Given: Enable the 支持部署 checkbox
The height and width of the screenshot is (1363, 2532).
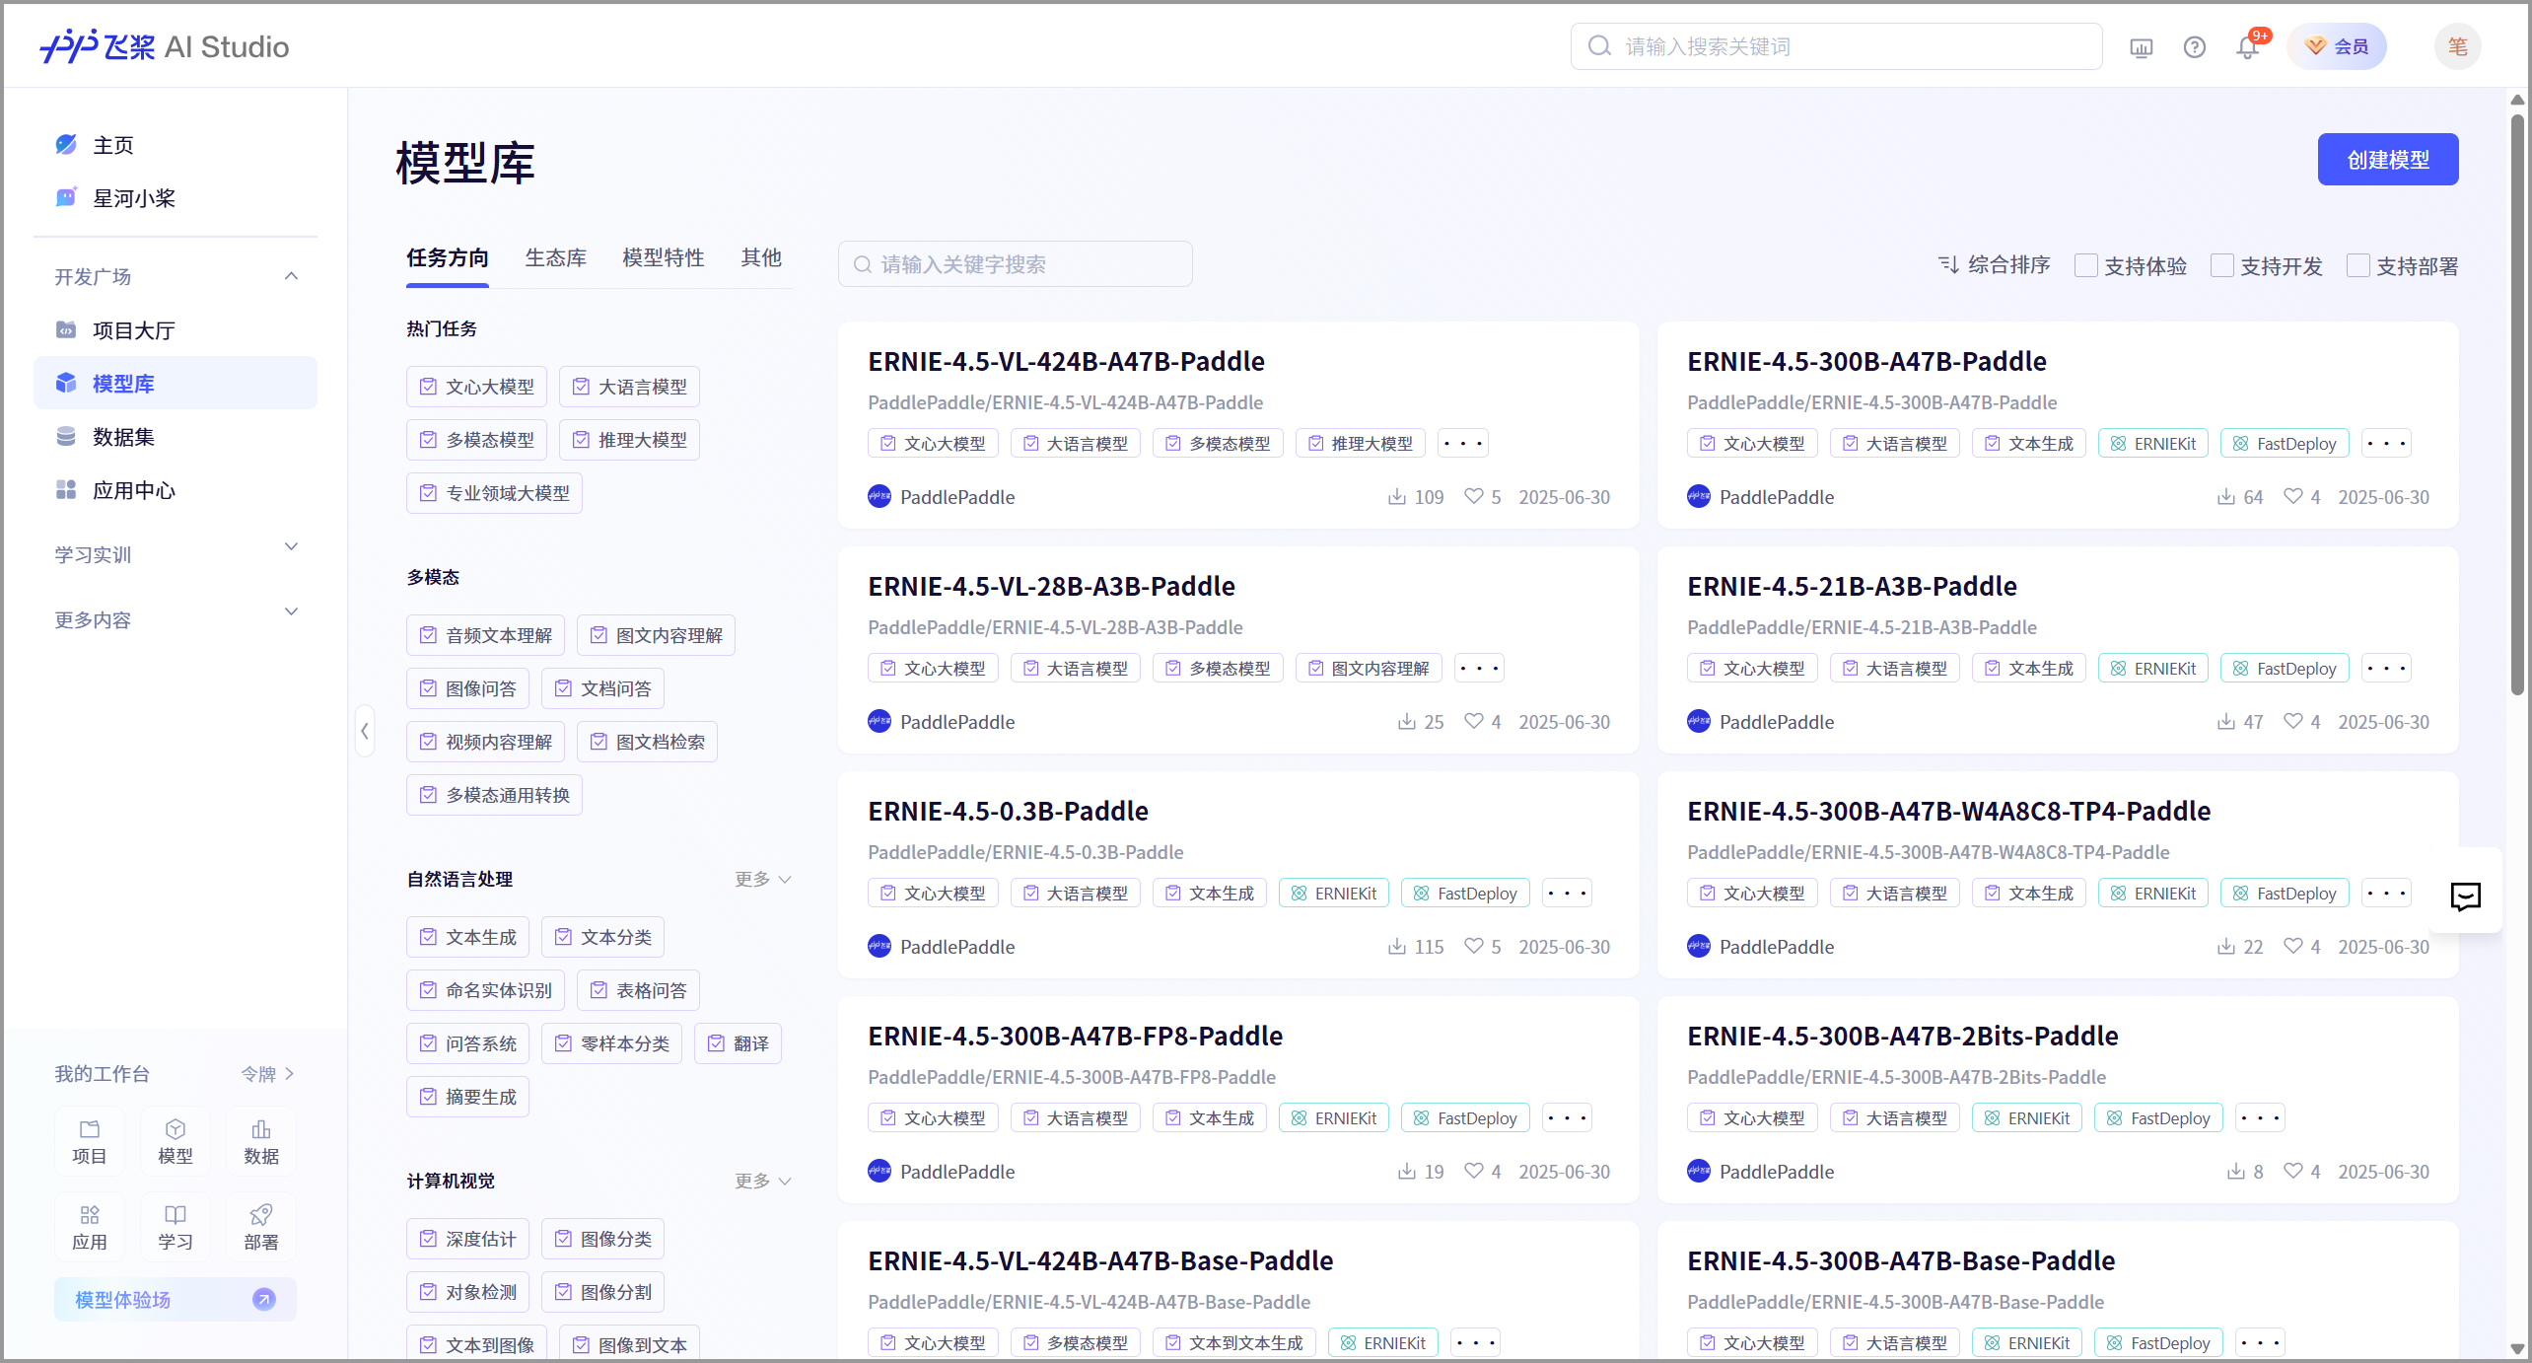Looking at the screenshot, I should click(2358, 265).
